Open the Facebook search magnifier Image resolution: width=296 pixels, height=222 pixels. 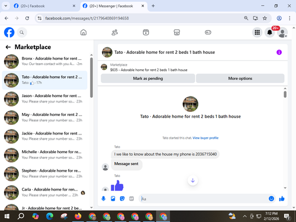coord(22,33)
